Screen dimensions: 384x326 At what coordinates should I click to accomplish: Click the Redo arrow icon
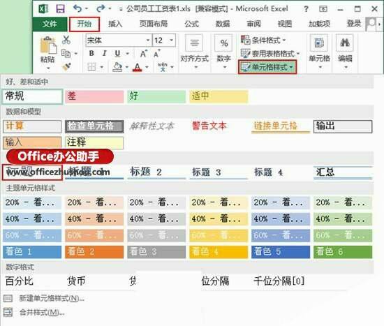click(x=101, y=9)
